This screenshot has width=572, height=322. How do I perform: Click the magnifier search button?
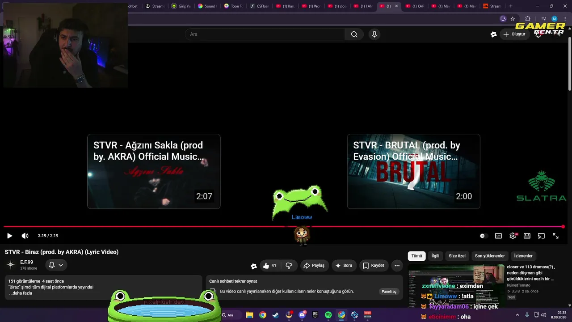354,34
